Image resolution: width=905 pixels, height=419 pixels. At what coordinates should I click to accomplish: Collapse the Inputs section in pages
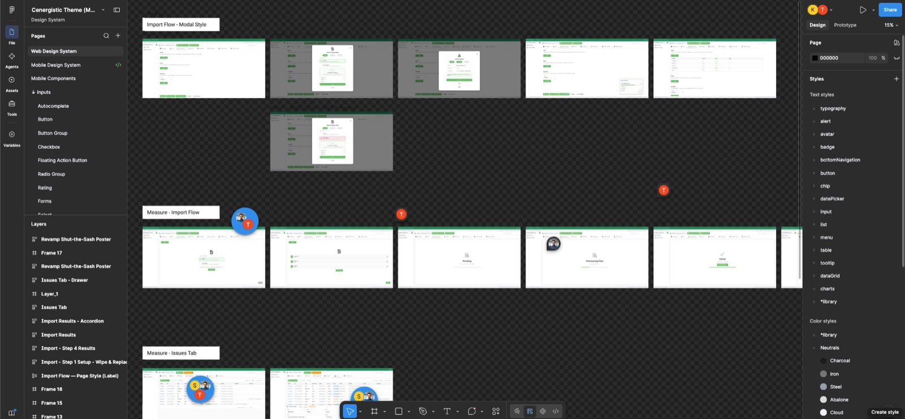point(33,92)
